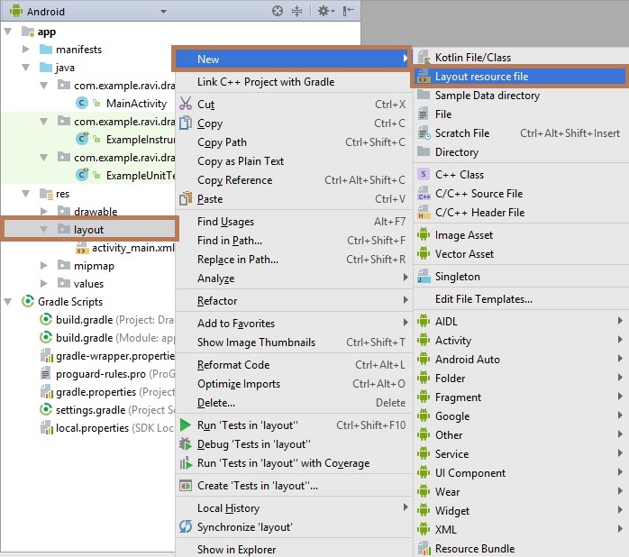Select gradle-wrapper.properties file
Screen dimensions: 629x557
tap(115, 355)
